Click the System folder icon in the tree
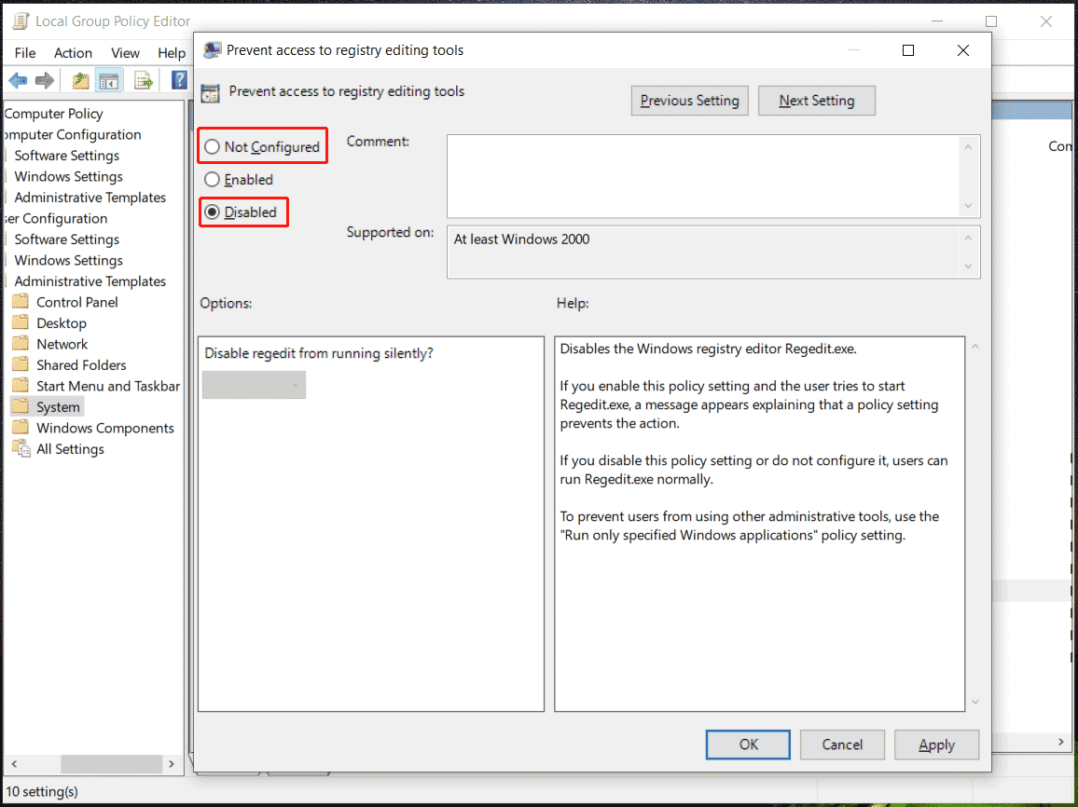 21,406
